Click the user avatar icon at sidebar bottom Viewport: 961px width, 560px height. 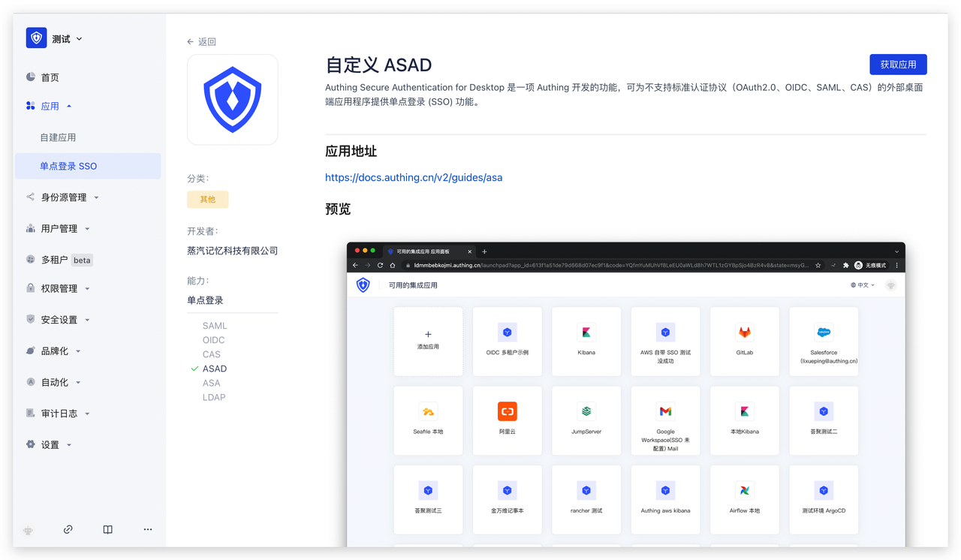pyautogui.click(x=29, y=529)
